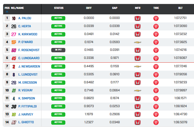Select the BLT column header

[x=180, y=8]
